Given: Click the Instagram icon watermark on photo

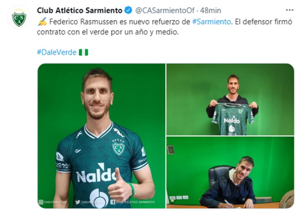Looking at the screenshot, I should pyautogui.click(x=41, y=202).
